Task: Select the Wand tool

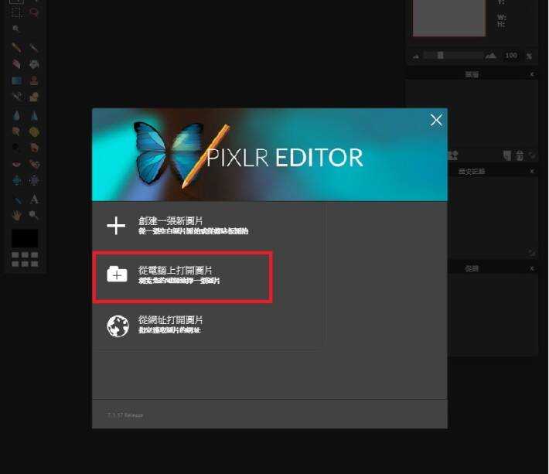Action: pos(16,29)
